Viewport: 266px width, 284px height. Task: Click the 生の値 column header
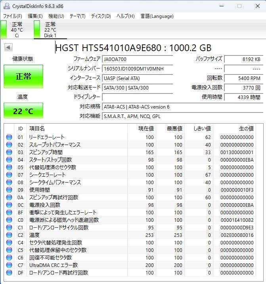click(234, 129)
